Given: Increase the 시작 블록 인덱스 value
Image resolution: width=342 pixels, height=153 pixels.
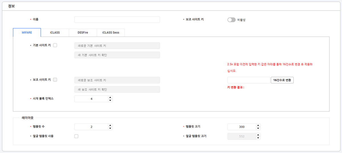Looking at the screenshot, I should point(110,97).
